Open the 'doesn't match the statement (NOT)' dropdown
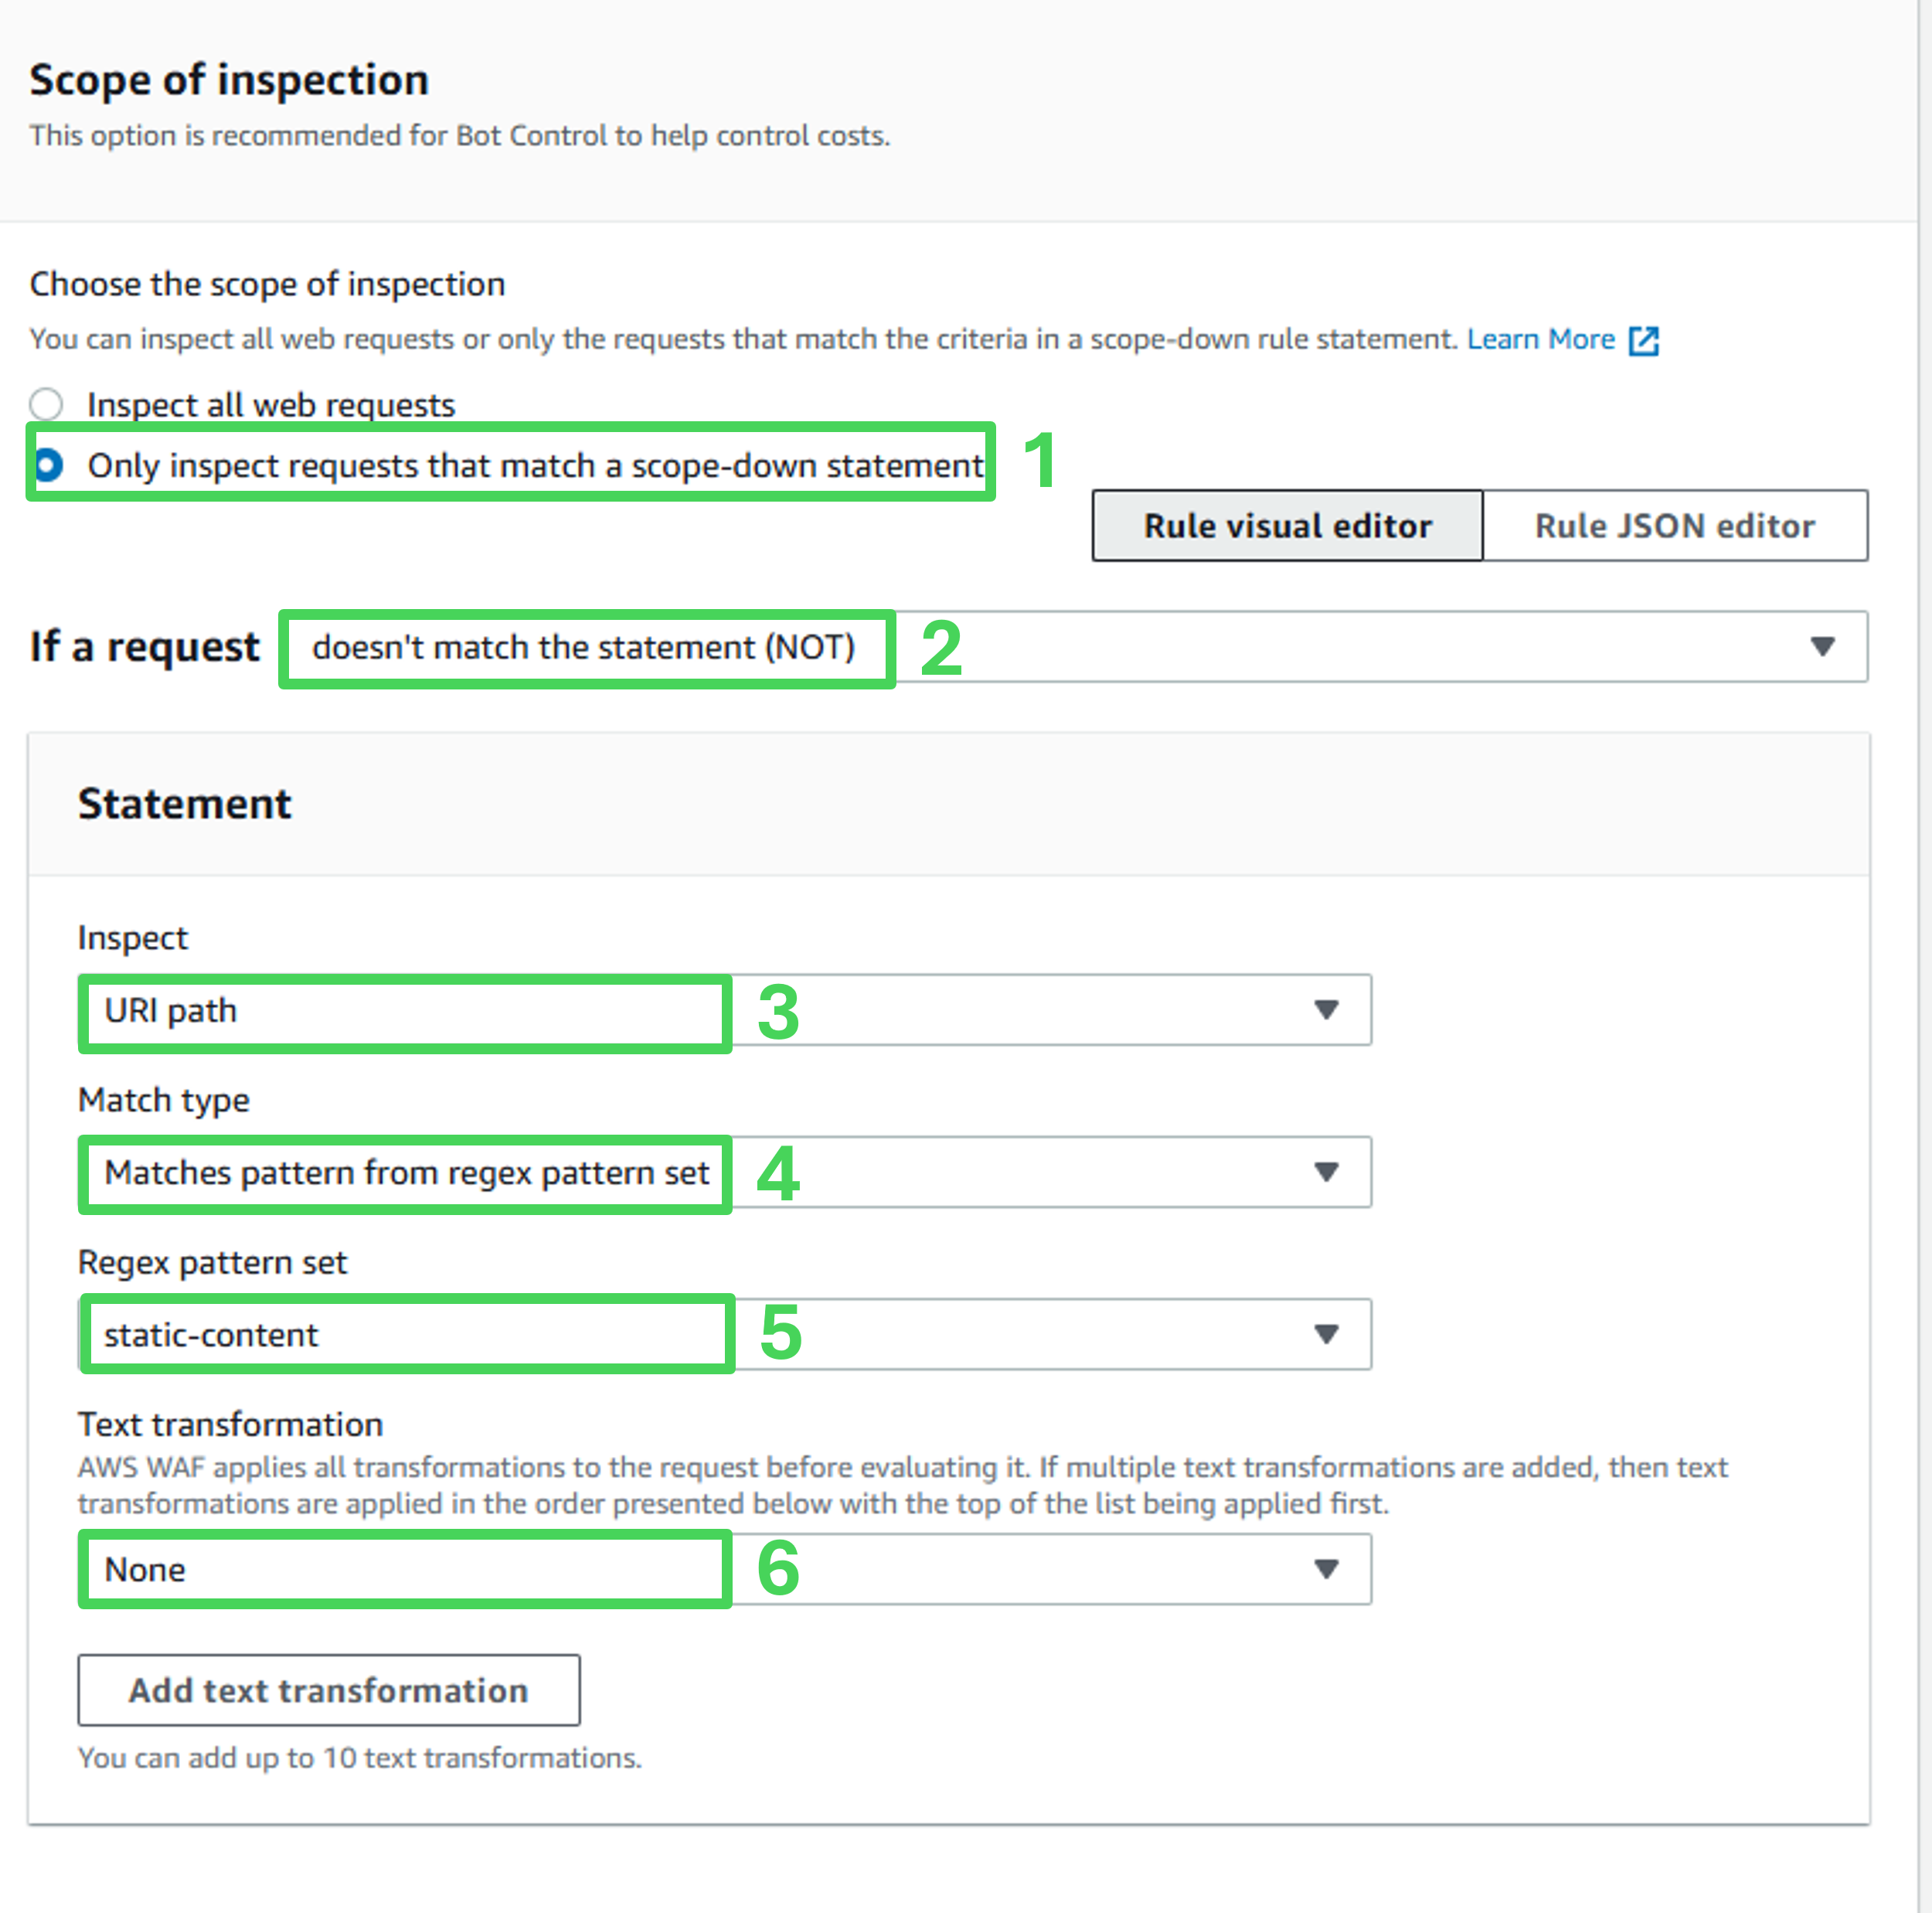 point(583,648)
